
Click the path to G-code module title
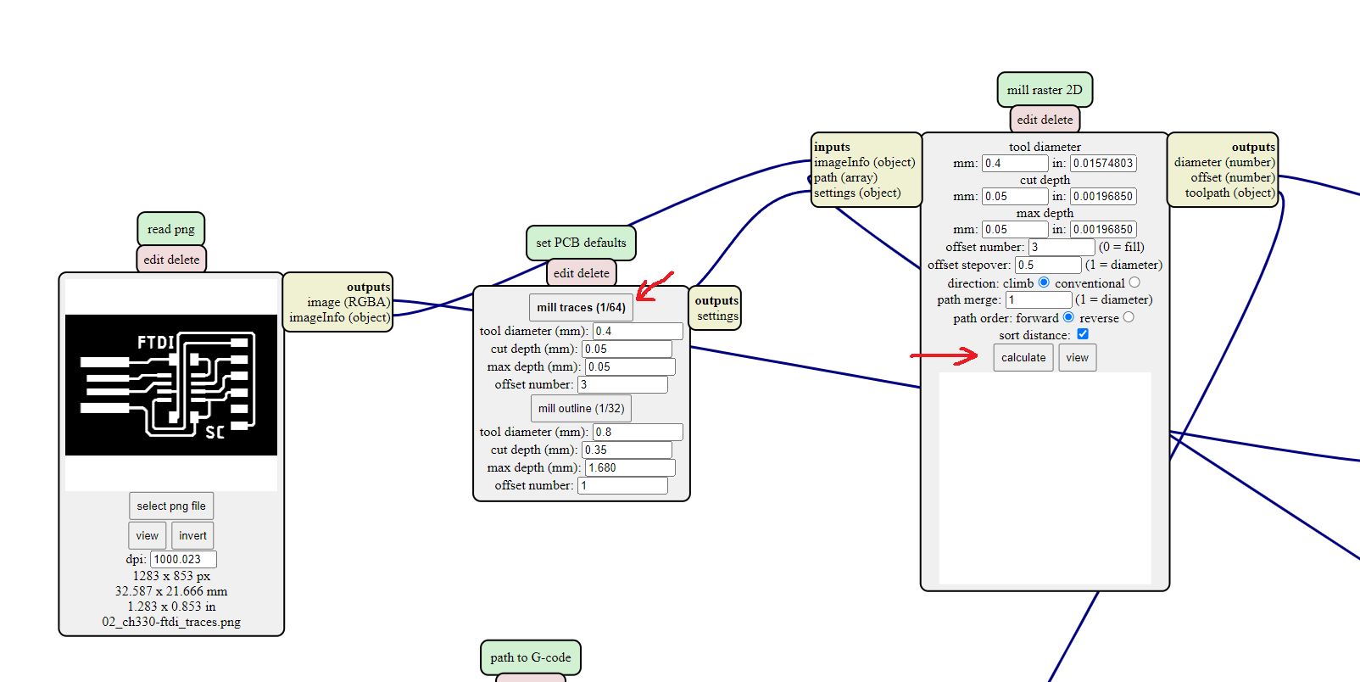(531, 657)
